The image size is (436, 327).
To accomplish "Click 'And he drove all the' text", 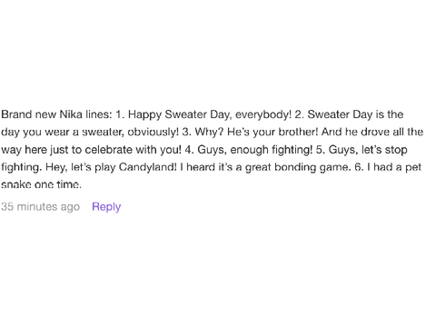I will click(372, 132).
